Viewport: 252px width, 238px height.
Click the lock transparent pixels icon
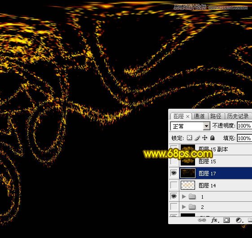click(x=190, y=138)
